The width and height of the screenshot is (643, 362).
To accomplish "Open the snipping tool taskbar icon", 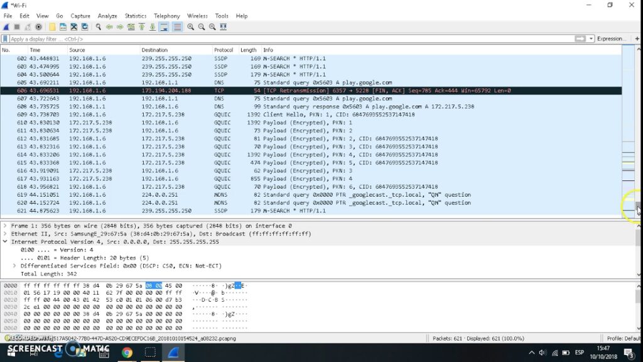I will coord(150,353).
